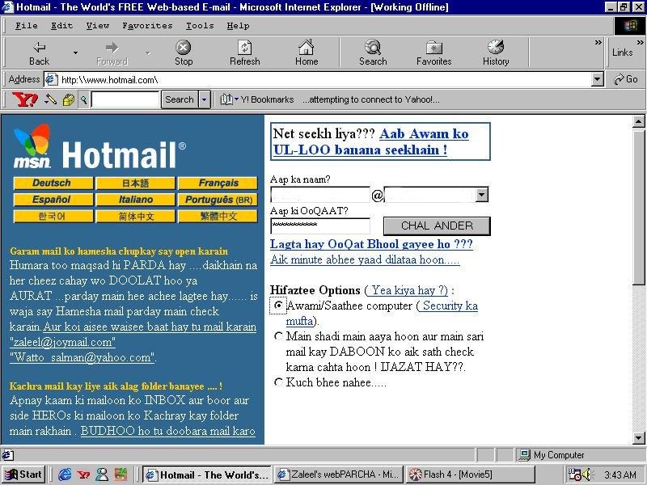
Task: Switch language to Italiano
Action: (135, 200)
